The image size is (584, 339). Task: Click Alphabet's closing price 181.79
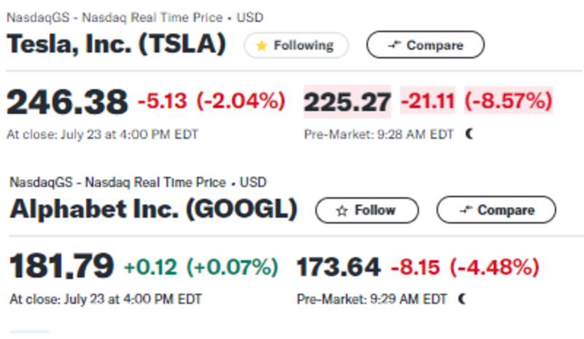pos(62,266)
